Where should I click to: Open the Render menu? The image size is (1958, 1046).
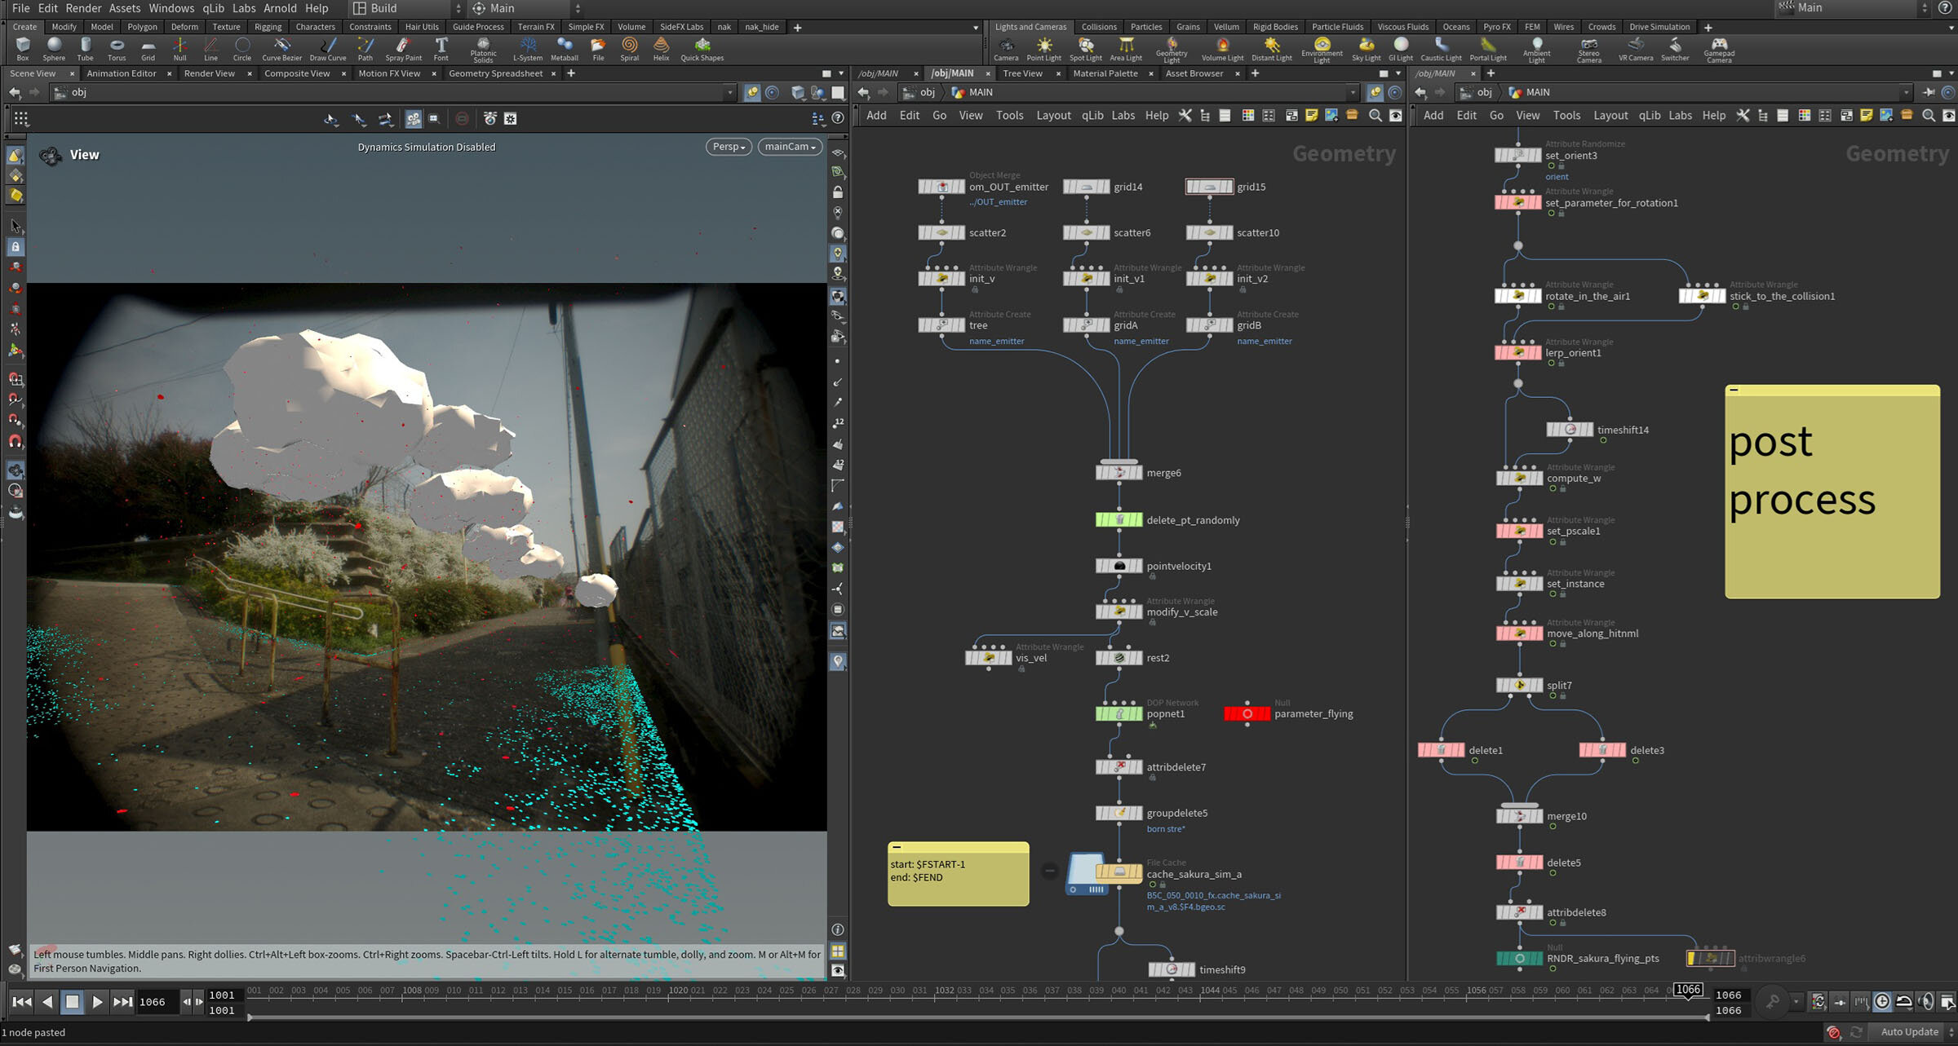point(83,8)
